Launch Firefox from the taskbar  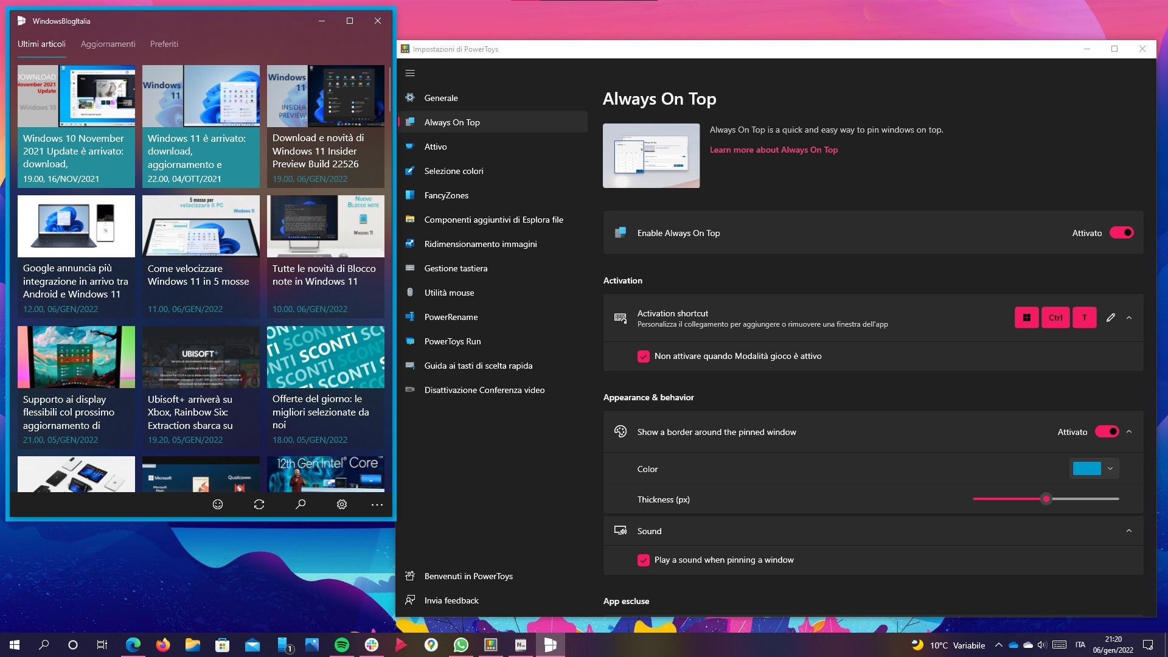click(x=162, y=645)
